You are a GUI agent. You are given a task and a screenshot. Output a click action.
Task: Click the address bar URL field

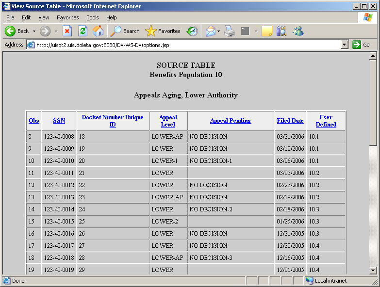(184, 45)
